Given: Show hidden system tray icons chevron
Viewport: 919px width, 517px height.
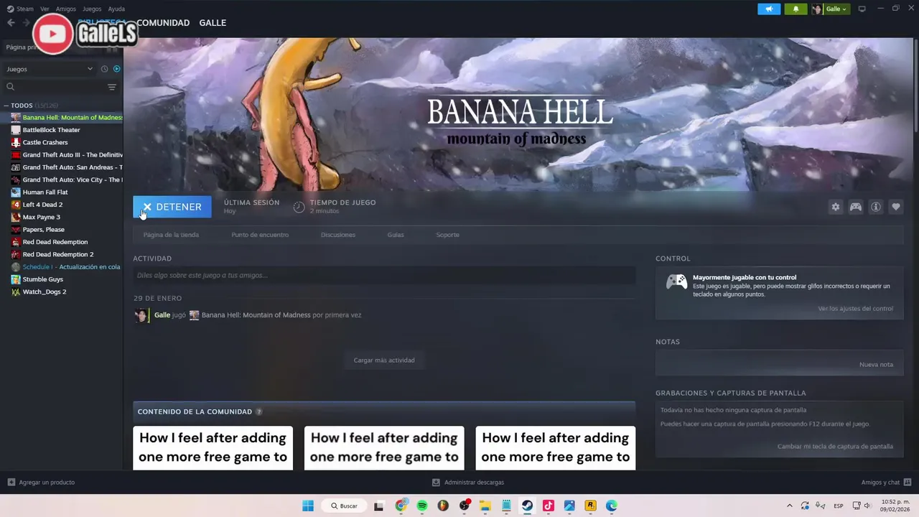Looking at the screenshot, I should 790,506.
